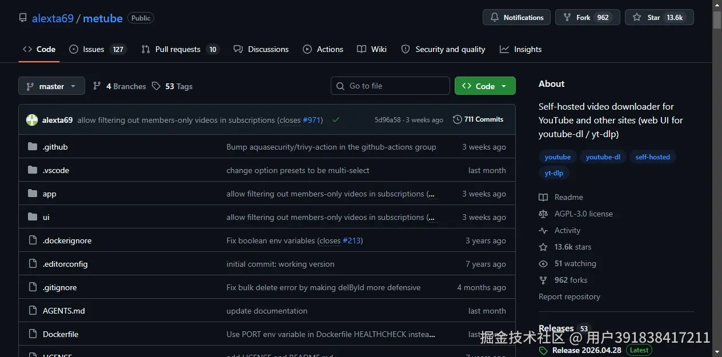Open the app folder
The image size is (722, 357).
(50, 194)
